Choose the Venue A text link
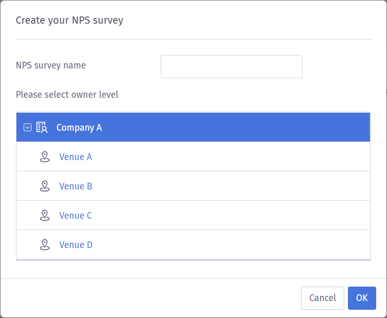 click(76, 157)
